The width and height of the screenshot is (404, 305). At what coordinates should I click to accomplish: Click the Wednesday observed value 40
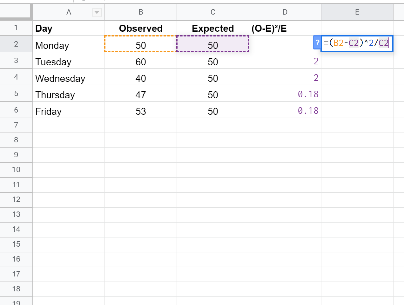click(x=141, y=78)
